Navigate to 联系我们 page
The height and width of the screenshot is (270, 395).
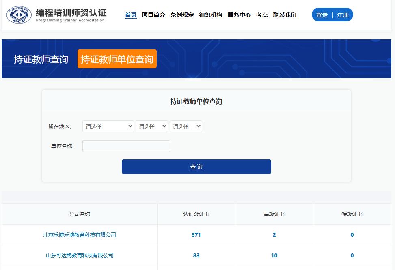285,15
